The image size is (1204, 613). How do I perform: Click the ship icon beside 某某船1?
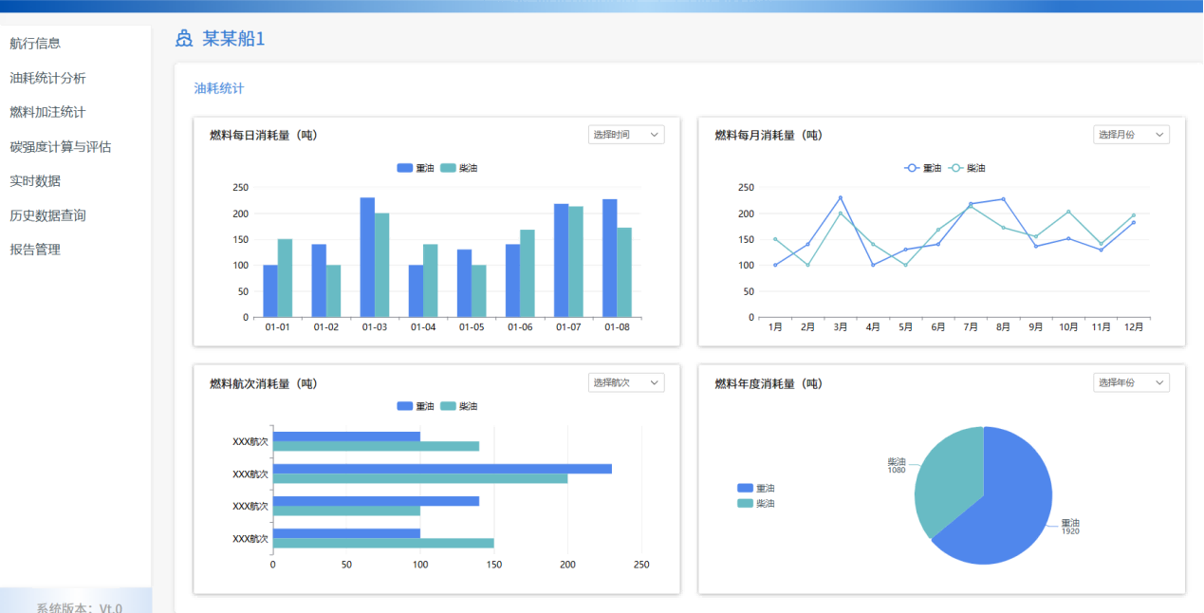click(x=184, y=39)
